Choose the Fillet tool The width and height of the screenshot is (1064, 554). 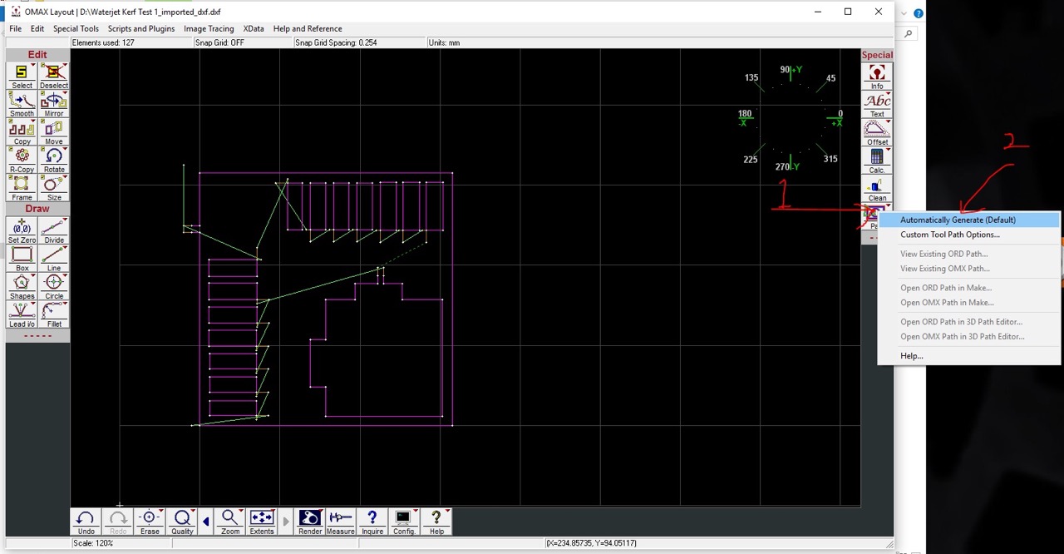tap(54, 315)
